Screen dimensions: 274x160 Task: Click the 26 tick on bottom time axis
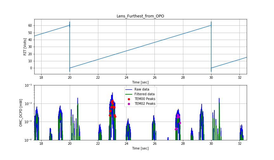tap(155, 143)
